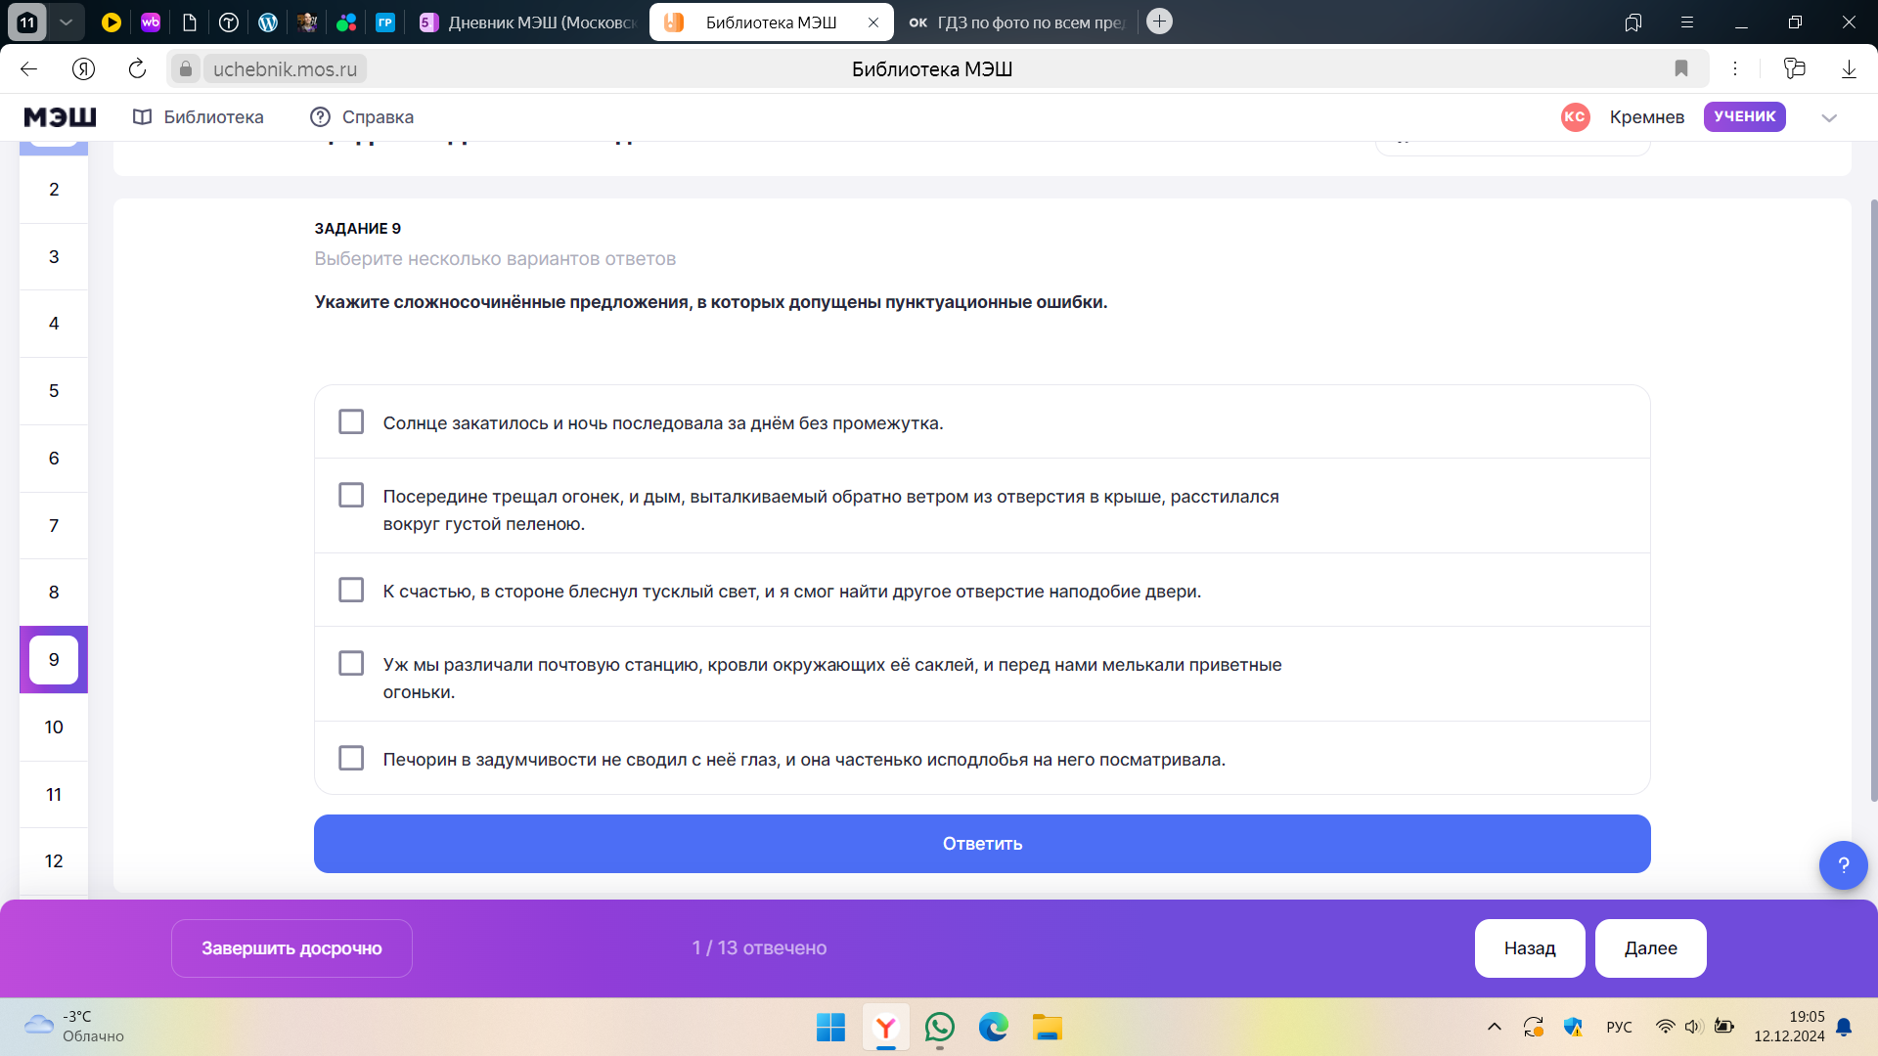Switch to the ГДЗ по фото tab

1017,22
